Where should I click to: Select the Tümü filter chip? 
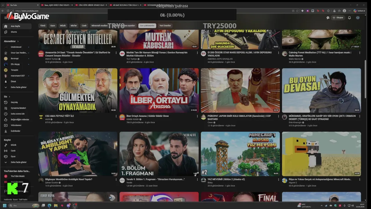(43, 26)
